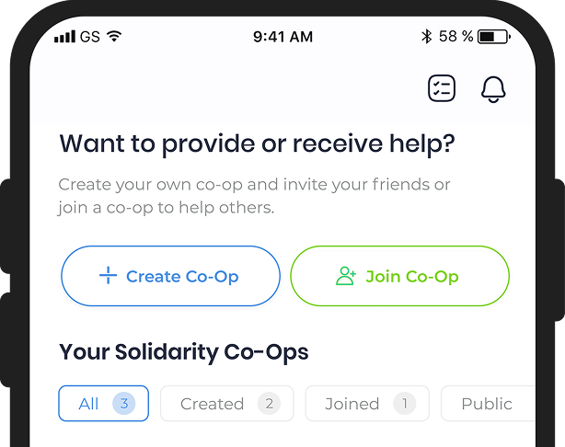Tap the Bluetooth status icon

coord(427,37)
